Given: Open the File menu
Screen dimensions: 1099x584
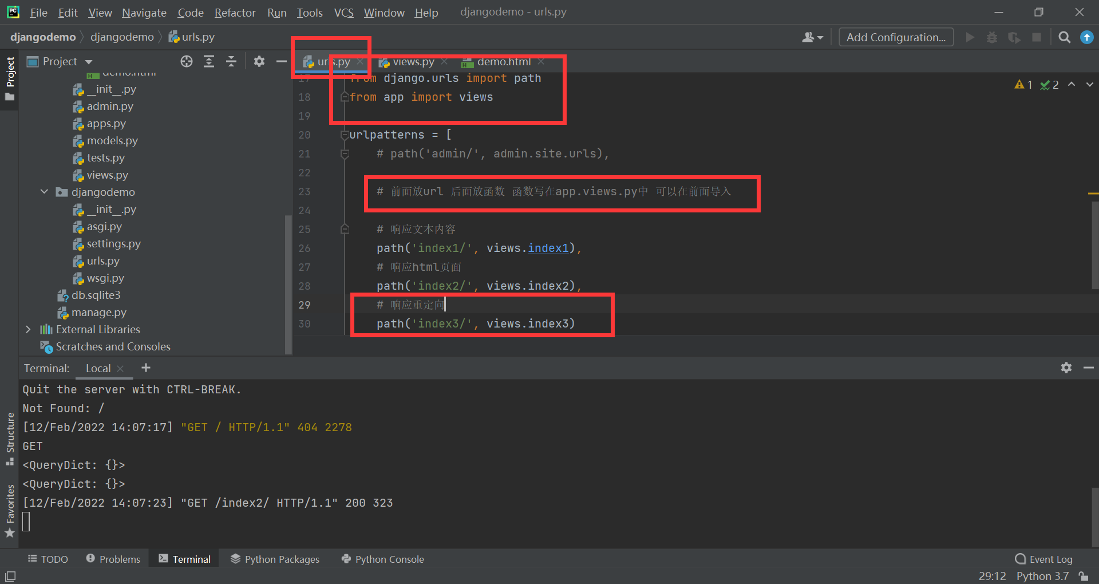Looking at the screenshot, I should 38,13.
